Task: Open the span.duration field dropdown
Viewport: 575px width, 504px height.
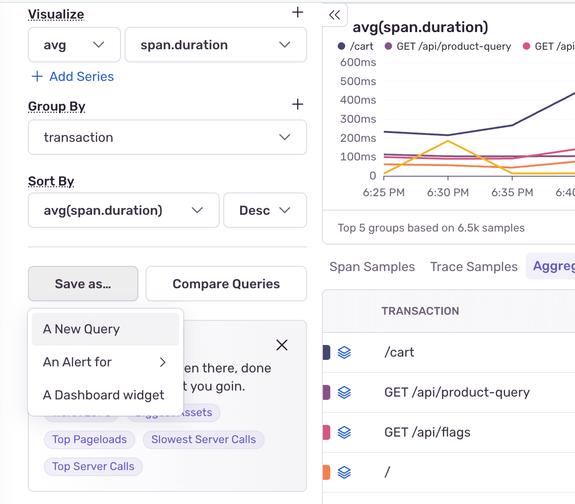Action: click(x=215, y=45)
